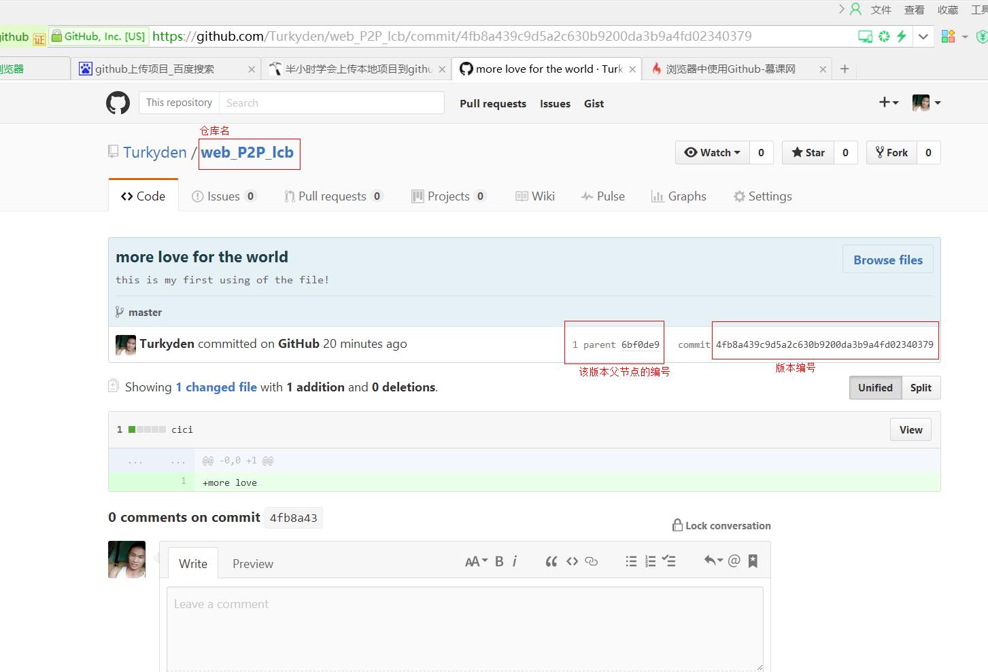Open the user avatar account menu
This screenshot has height=672, width=988.
point(926,103)
